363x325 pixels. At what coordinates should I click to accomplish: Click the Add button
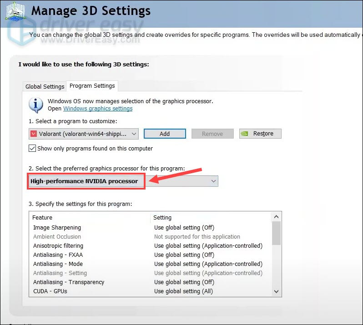coord(165,134)
